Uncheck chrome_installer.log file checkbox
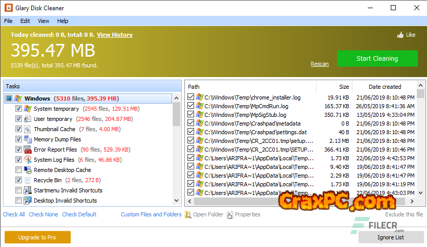This screenshot has width=427, height=247. [x=191, y=97]
